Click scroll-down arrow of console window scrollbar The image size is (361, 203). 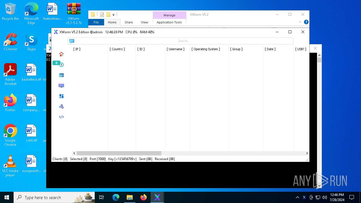pyautogui.click(x=319, y=186)
